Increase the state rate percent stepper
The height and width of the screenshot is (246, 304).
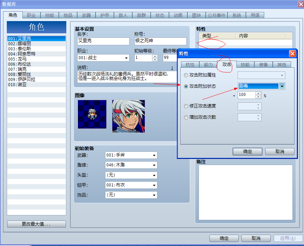click(258, 94)
